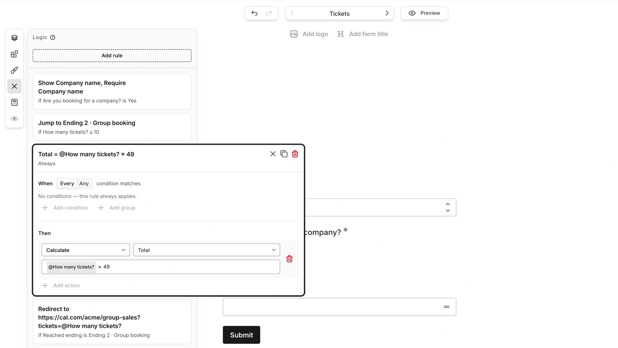
Task: Click the Add logo image icon
Action: 294,34
